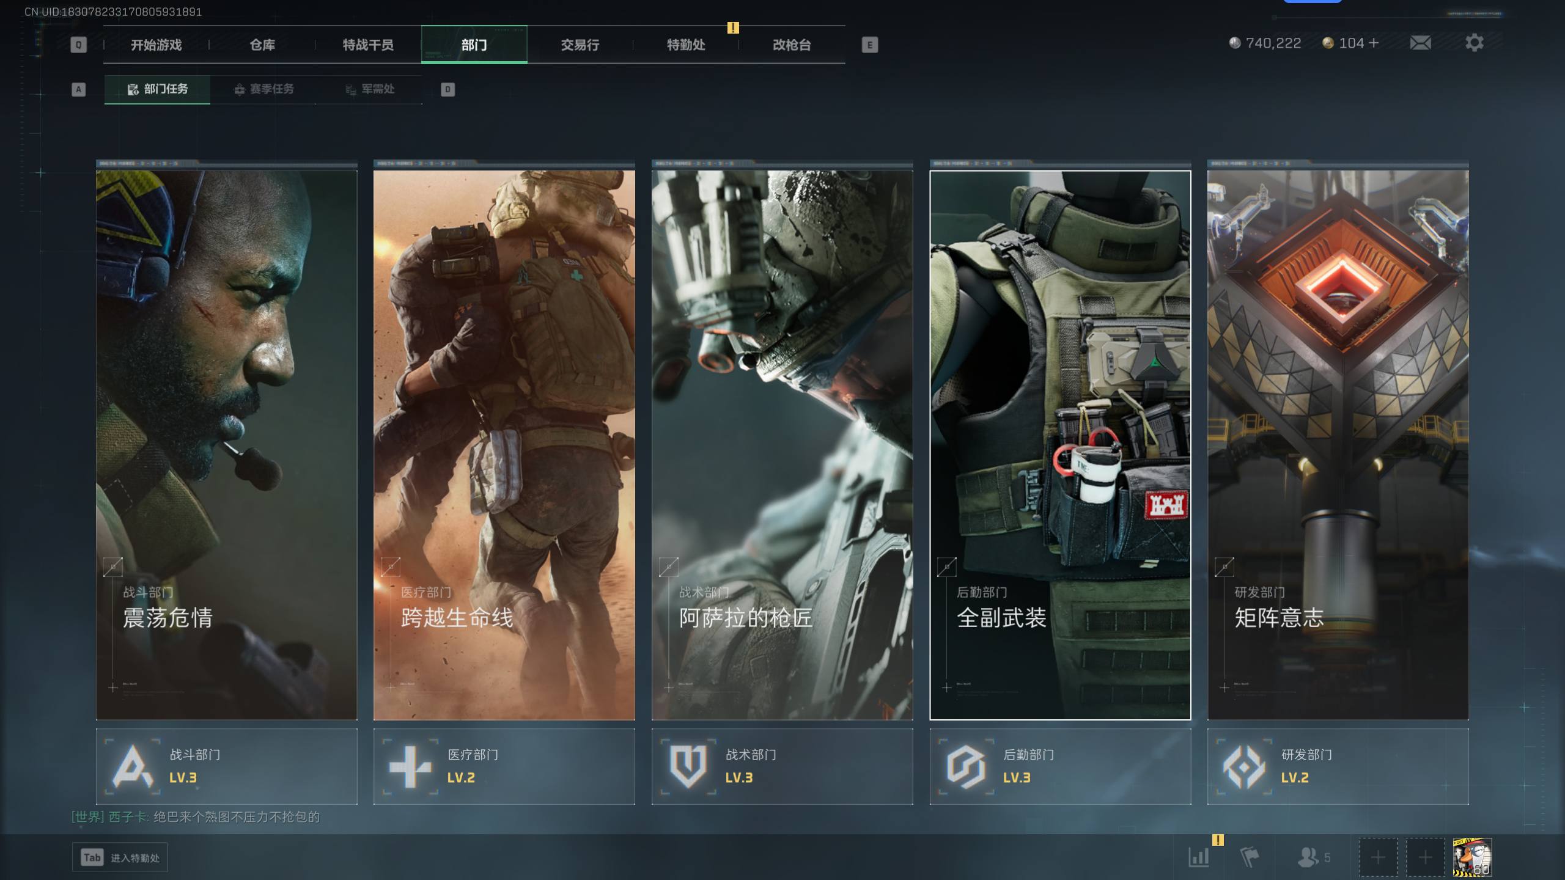Go to the 特勤处 tab
The width and height of the screenshot is (1565, 880).
point(685,45)
